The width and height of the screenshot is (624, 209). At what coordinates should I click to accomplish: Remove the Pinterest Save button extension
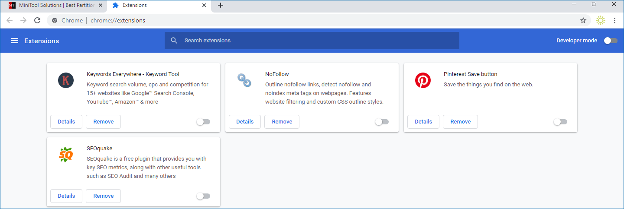coord(461,122)
